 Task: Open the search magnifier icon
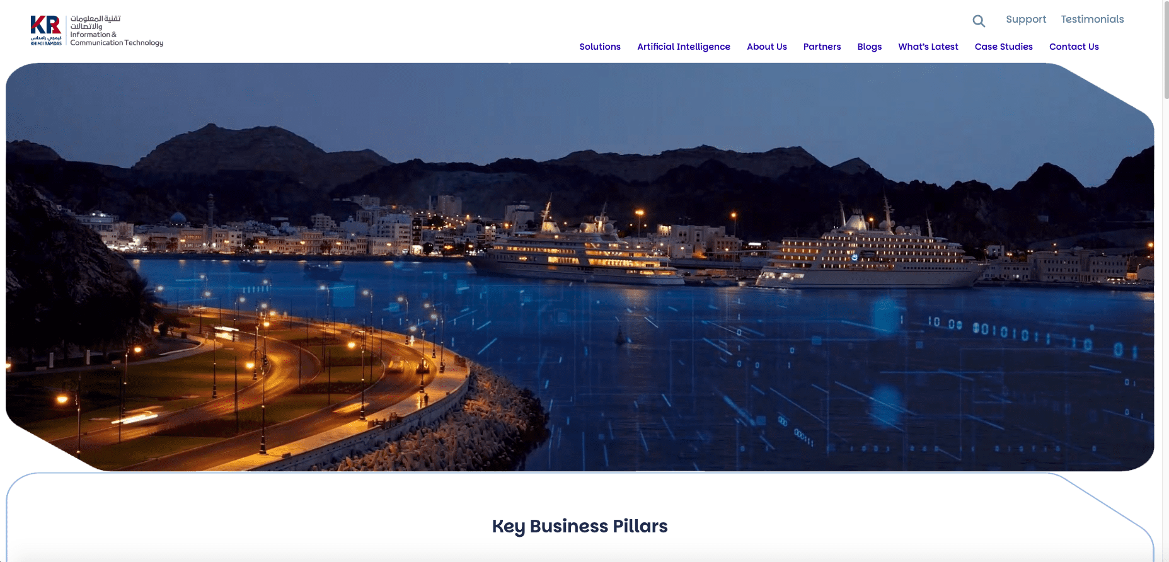(x=979, y=21)
